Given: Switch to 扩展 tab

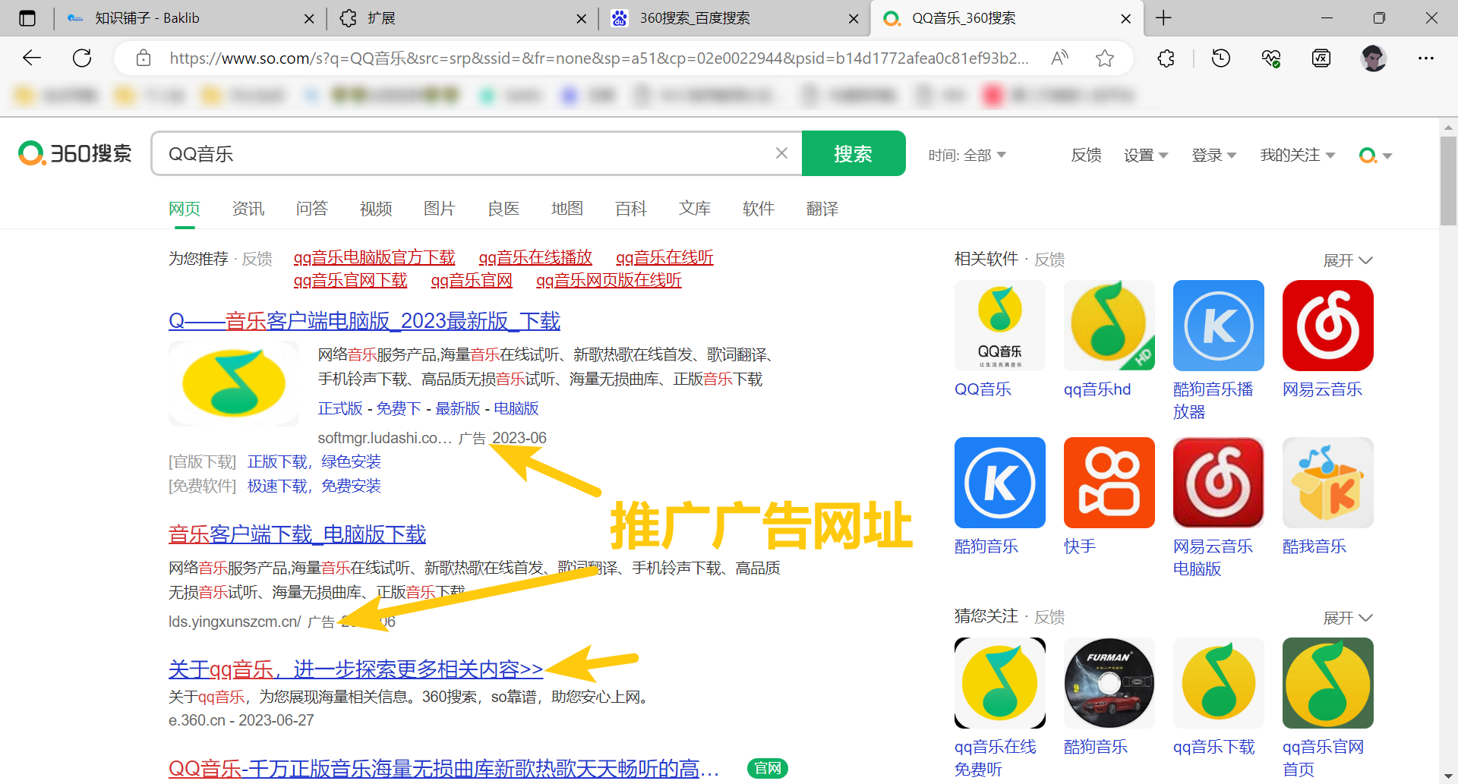Looking at the screenshot, I should click(x=463, y=18).
